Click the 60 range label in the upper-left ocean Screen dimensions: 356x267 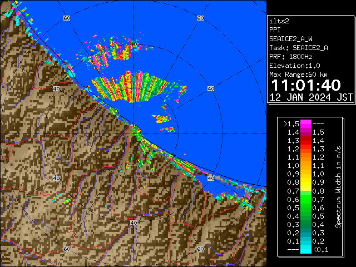[x=67, y=18]
